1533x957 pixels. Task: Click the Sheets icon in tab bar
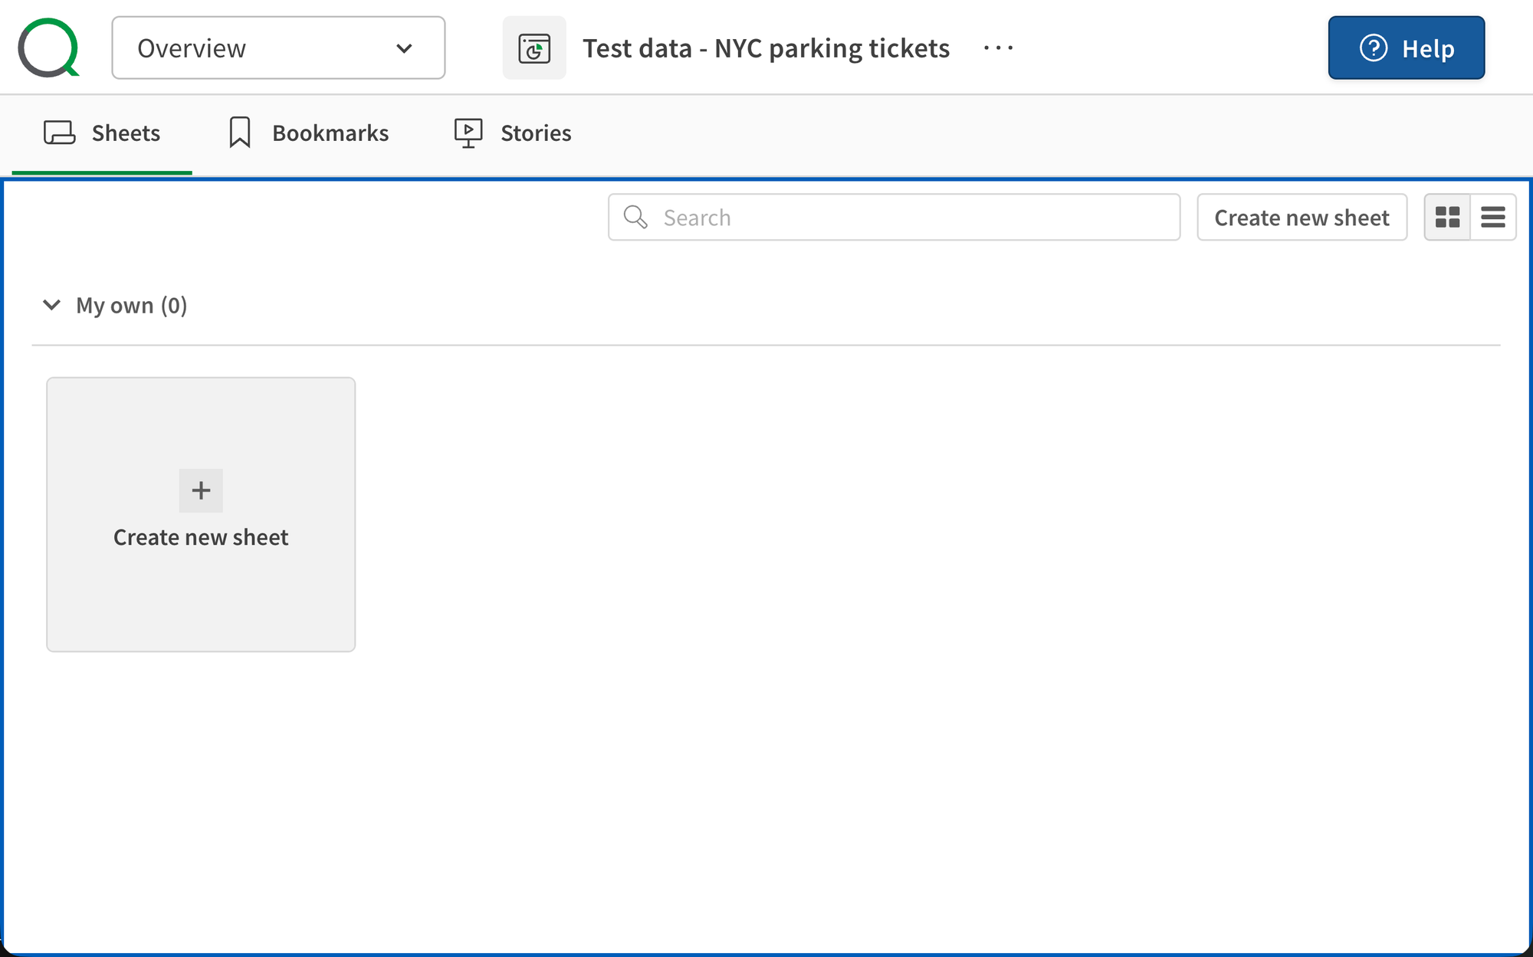click(x=59, y=133)
